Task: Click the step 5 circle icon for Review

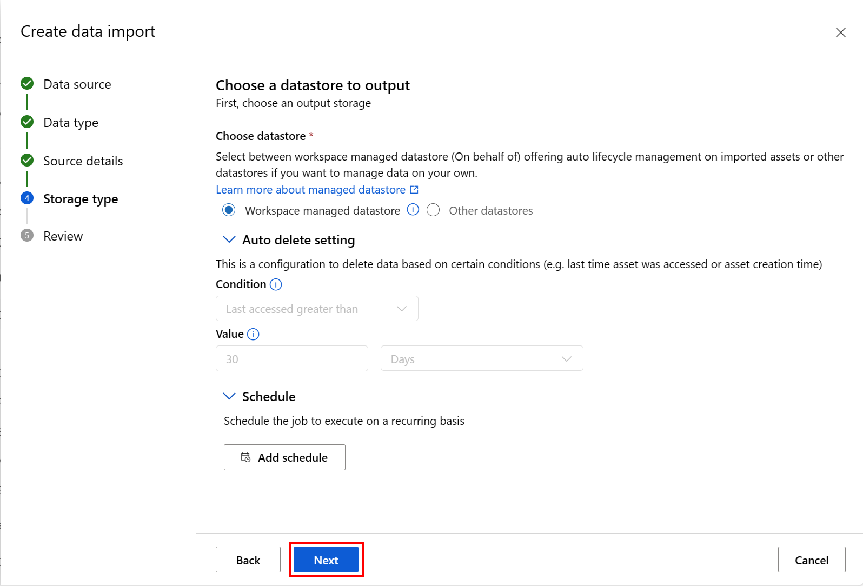Action: [27, 236]
